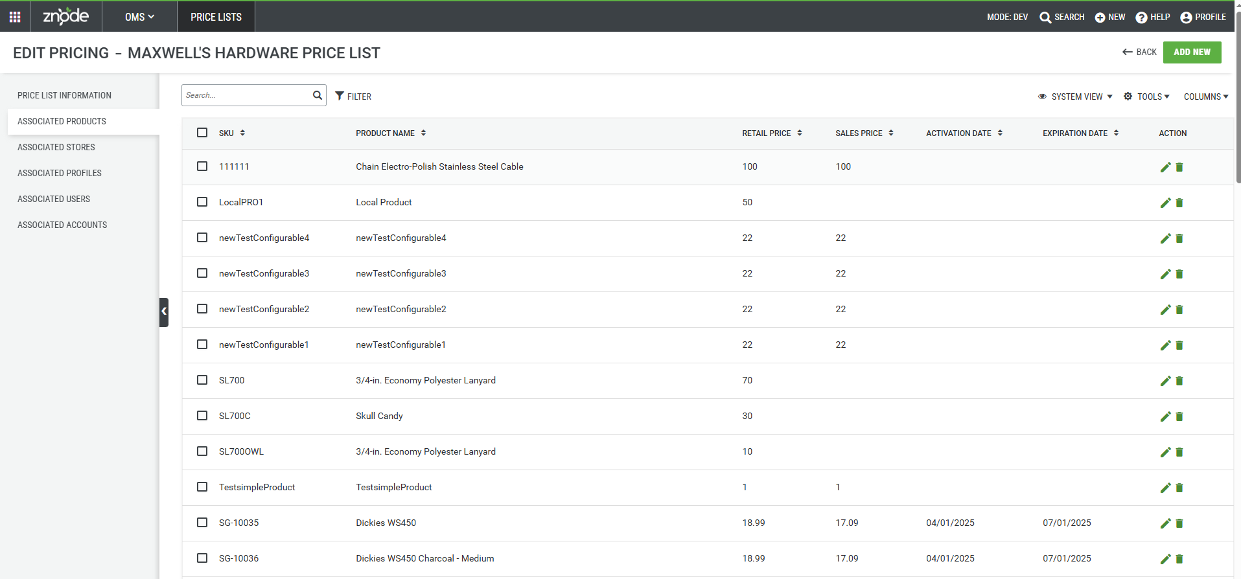
Task: Click the Add New button
Action: pyautogui.click(x=1192, y=52)
